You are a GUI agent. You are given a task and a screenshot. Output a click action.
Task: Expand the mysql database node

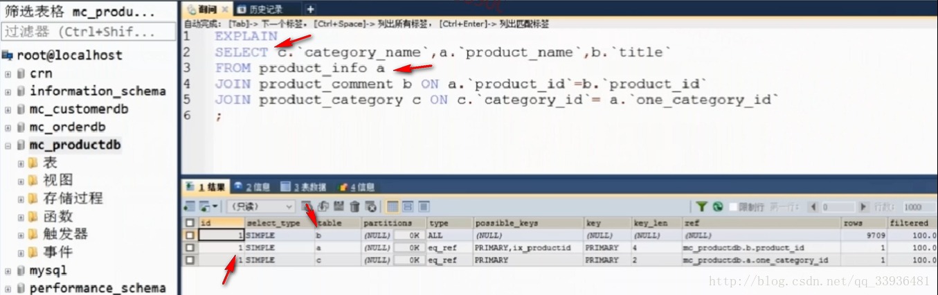point(8,271)
